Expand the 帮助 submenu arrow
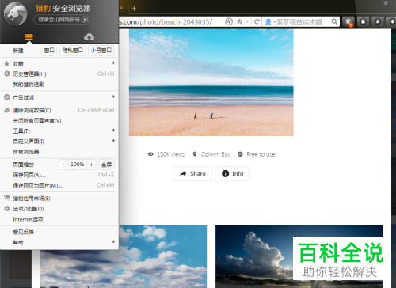The image size is (396, 288). pyautogui.click(x=113, y=241)
